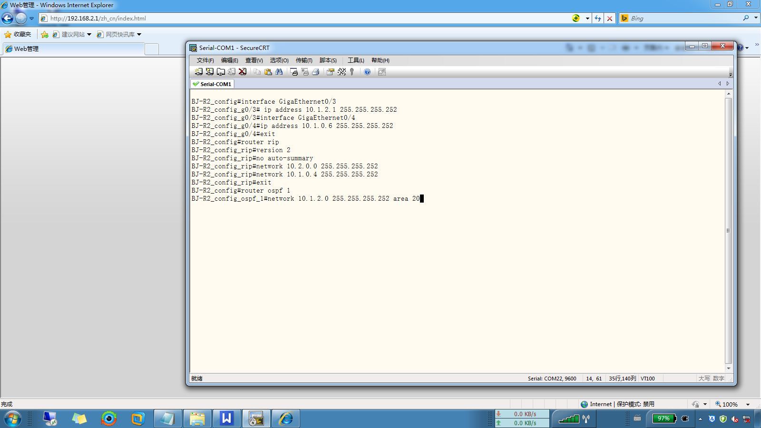Click the Internet Explorer forward button
The height and width of the screenshot is (428, 761).
[21, 18]
